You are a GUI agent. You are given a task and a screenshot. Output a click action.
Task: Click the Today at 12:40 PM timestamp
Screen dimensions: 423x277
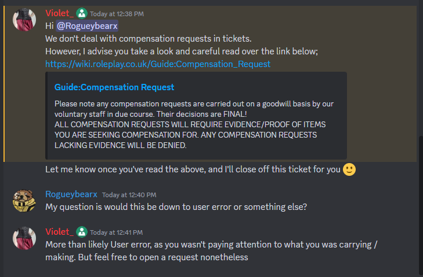pyautogui.click(x=129, y=195)
